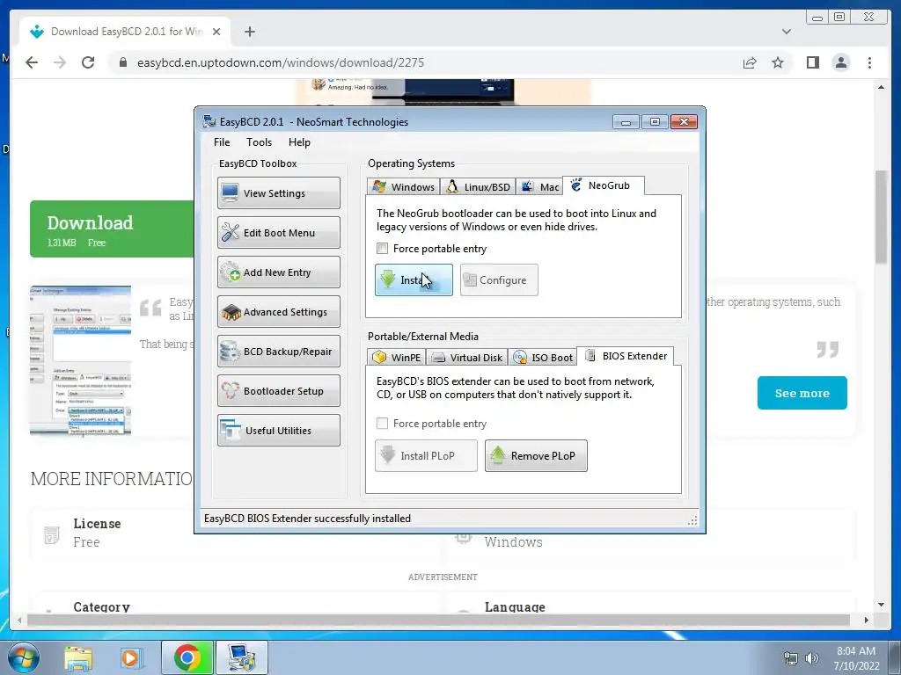Switch to the Windows operating system tab
901x675 pixels.
pyautogui.click(x=403, y=187)
